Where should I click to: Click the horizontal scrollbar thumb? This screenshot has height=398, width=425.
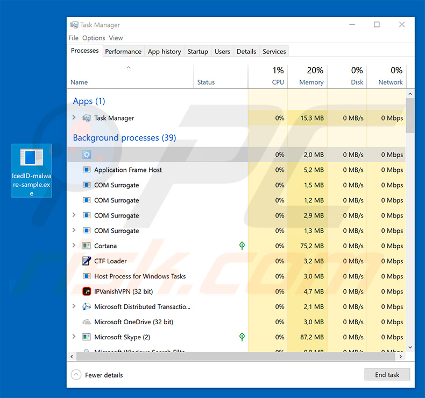236,357
